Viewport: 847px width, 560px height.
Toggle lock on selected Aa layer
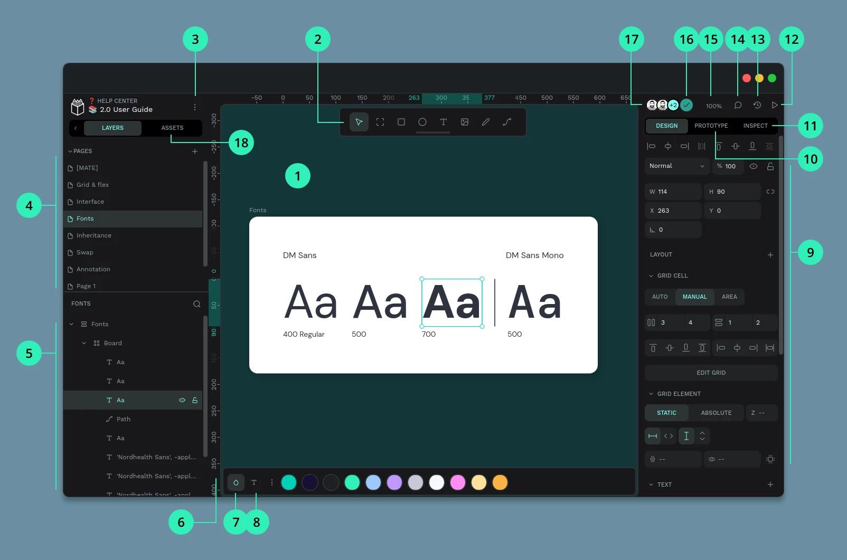195,400
